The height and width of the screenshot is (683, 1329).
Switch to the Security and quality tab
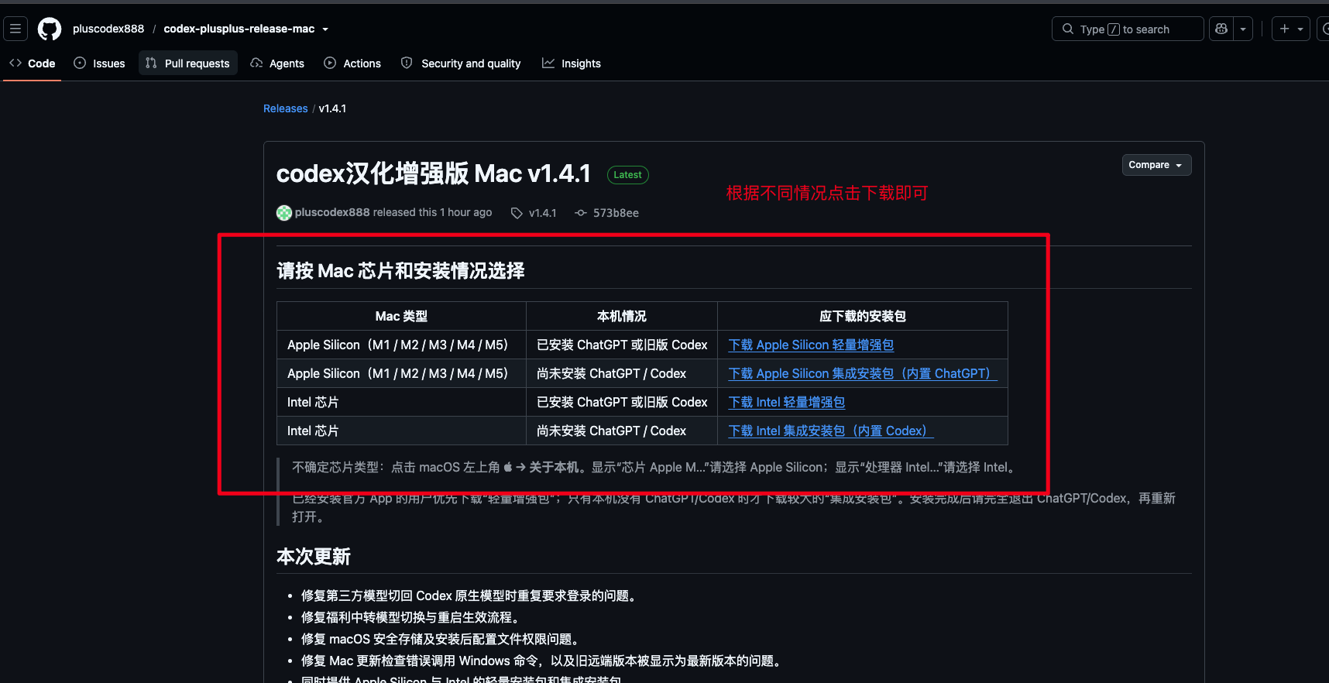[x=461, y=63]
